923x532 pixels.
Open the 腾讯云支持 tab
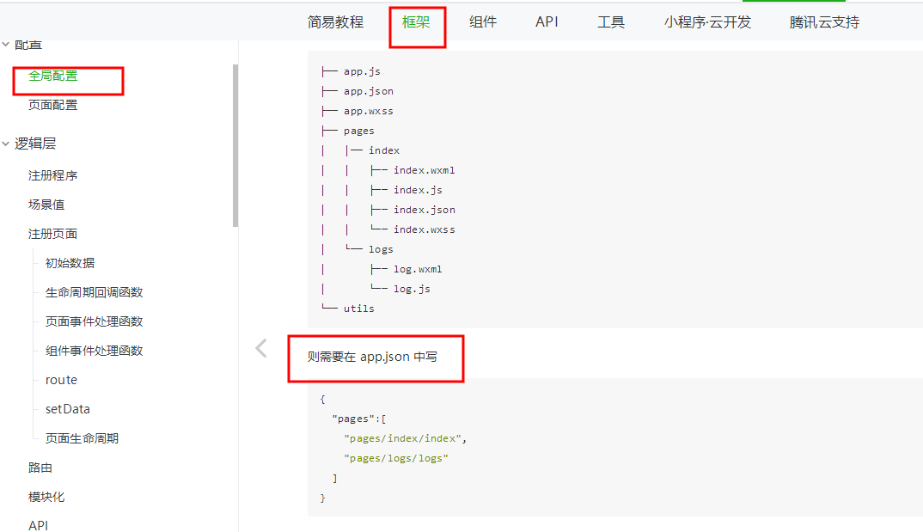coord(824,22)
